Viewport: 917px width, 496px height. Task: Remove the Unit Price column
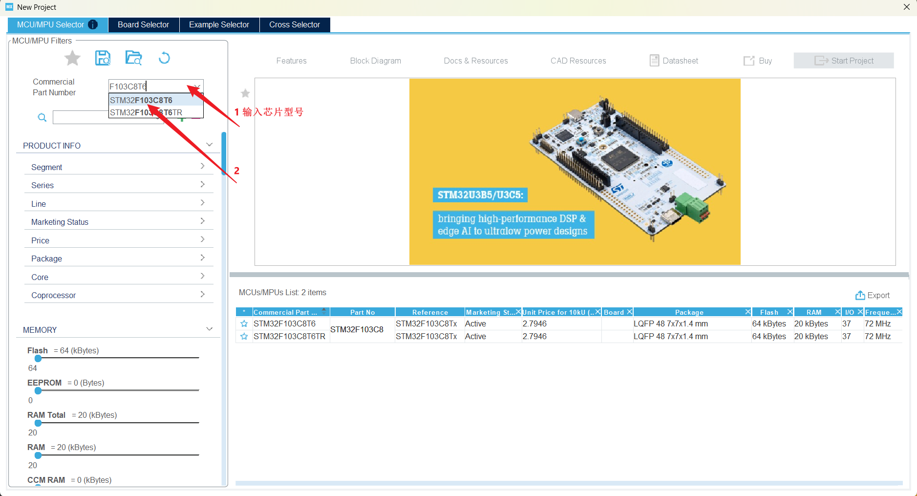pos(598,312)
